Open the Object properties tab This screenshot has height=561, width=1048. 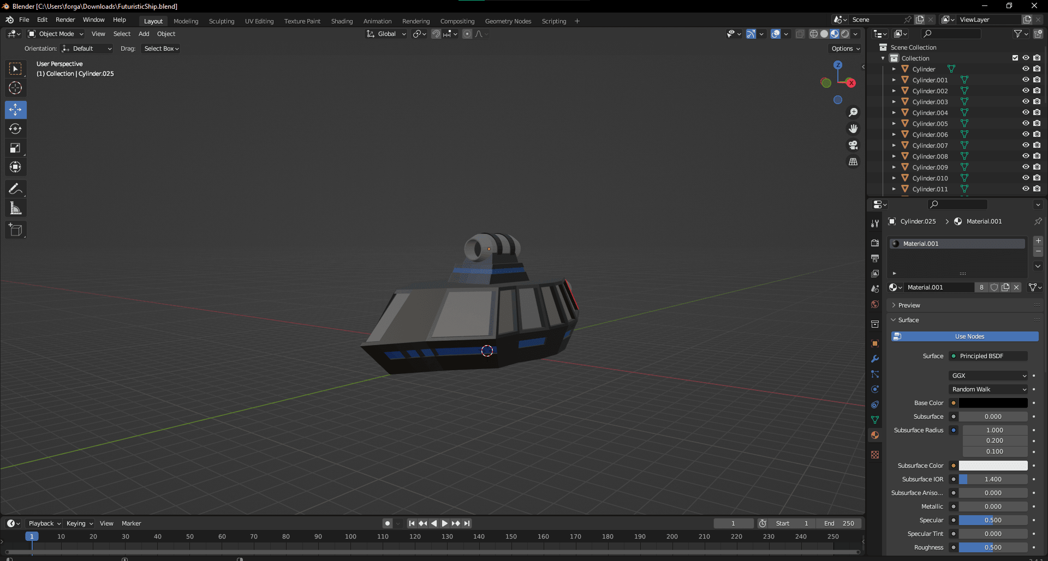pyautogui.click(x=875, y=343)
